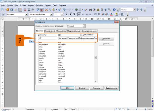Click the Заменять input field containing ИУ

47,38
